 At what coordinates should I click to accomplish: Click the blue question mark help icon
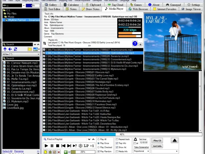135,44
